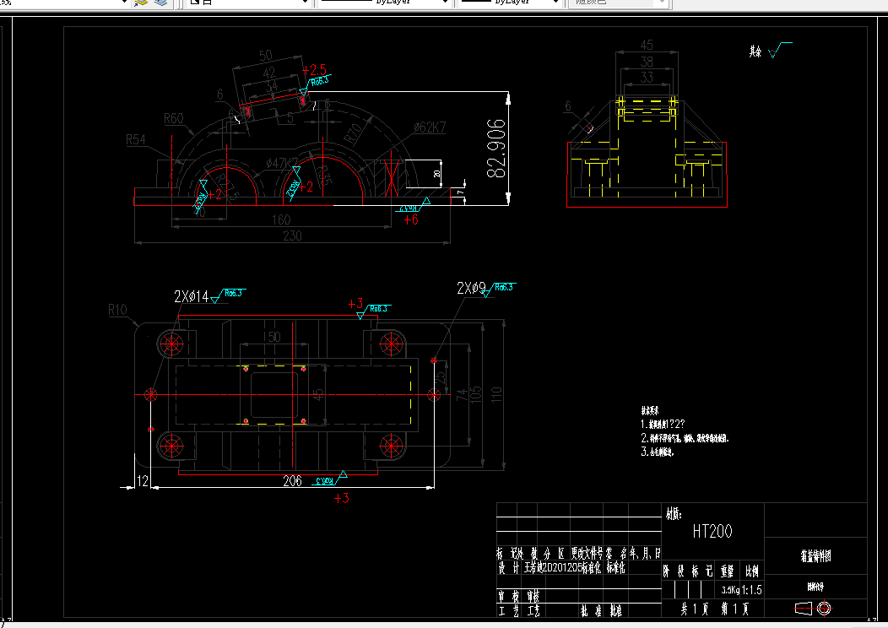
Task: Select the 其余 roughness note
Action: coord(755,51)
